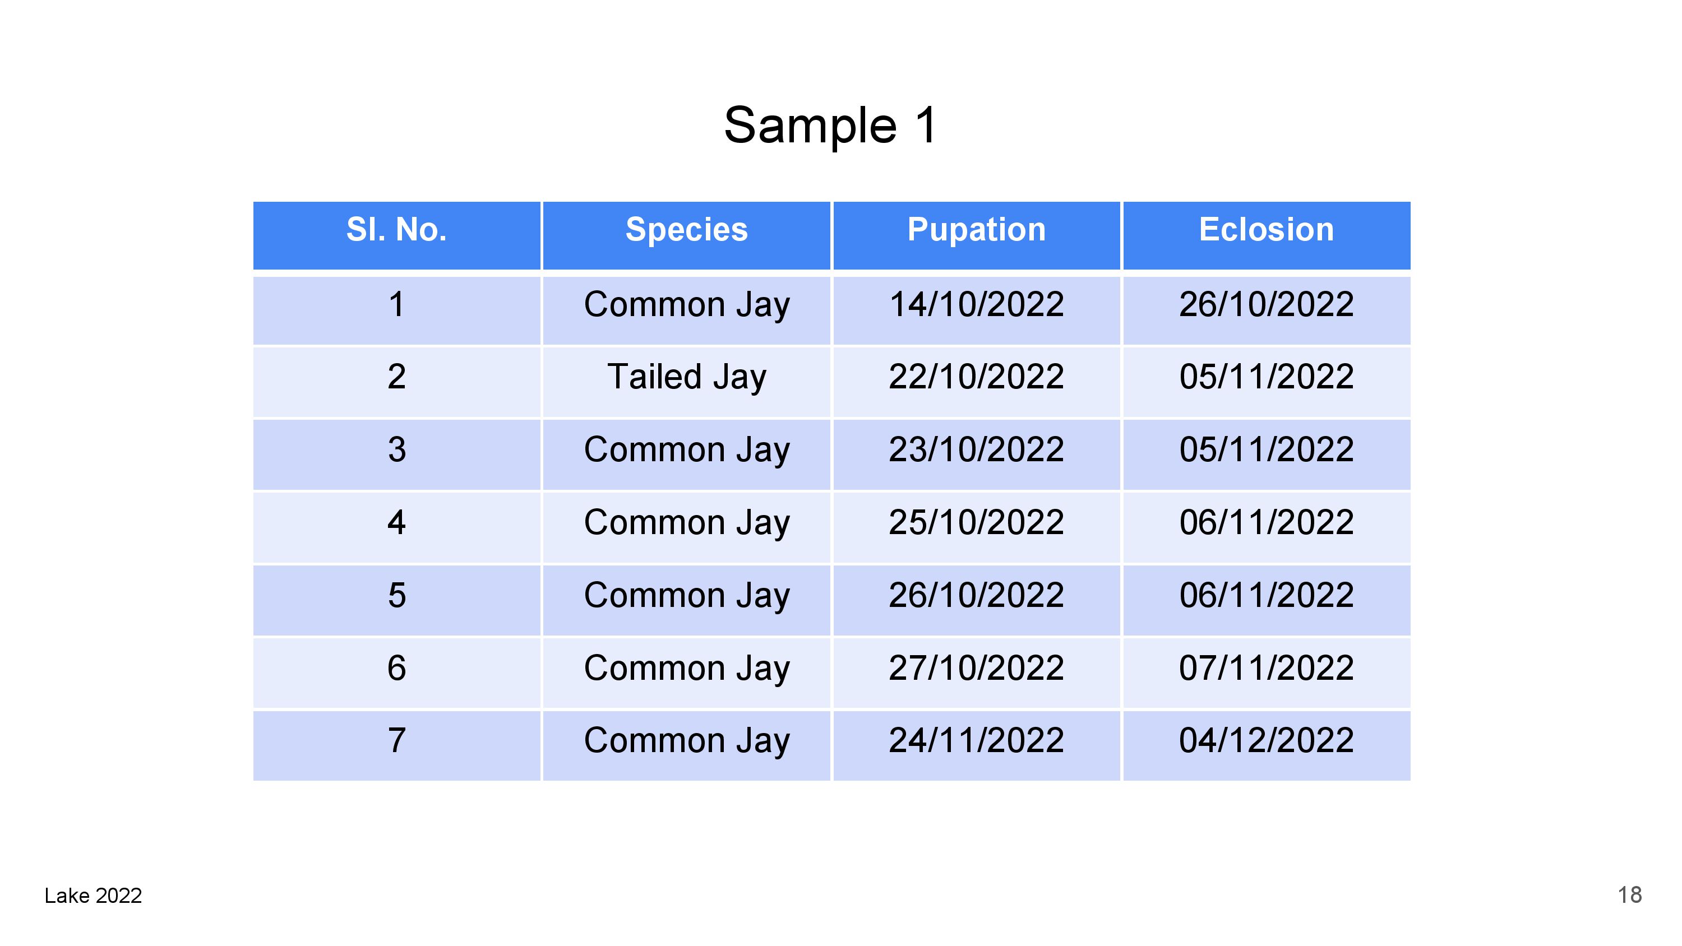Select the Sl. No. column header
This screenshot has width=1682, height=946.
pos(396,230)
